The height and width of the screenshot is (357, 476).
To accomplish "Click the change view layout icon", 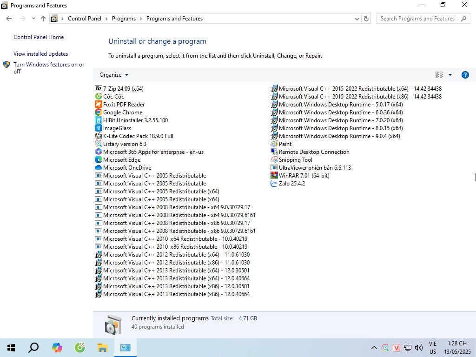I will pyautogui.click(x=439, y=75).
